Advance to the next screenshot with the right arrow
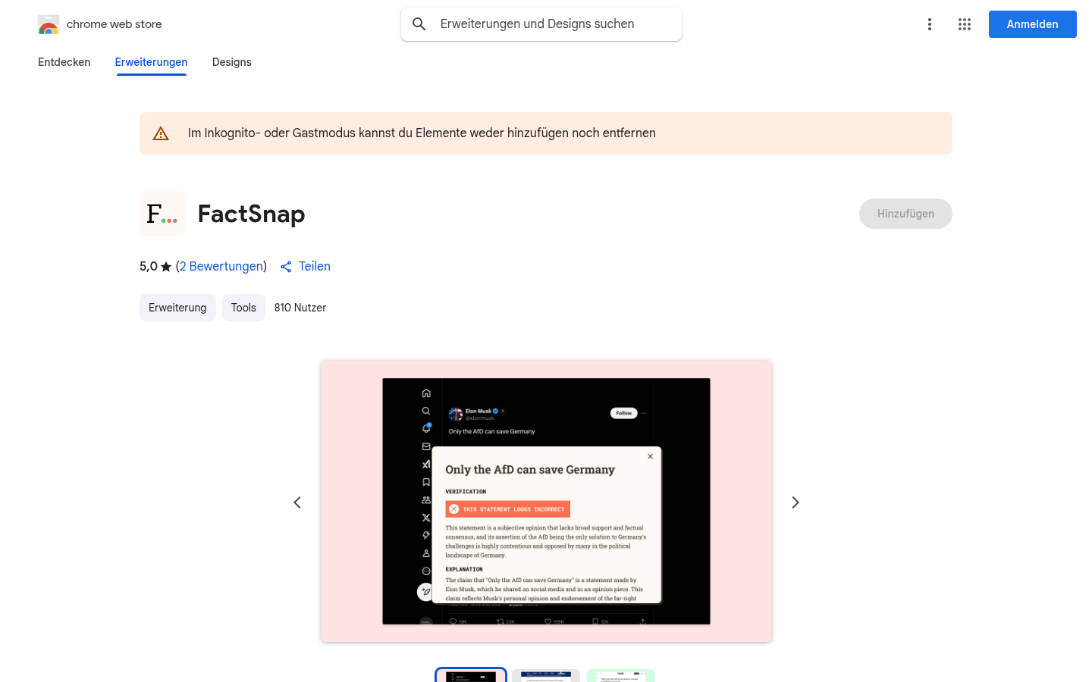Screen dimensions: 1092x682 click(x=795, y=502)
